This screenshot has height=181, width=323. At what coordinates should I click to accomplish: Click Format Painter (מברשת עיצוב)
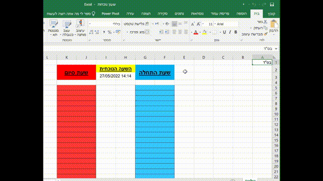(x=254, y=34)
